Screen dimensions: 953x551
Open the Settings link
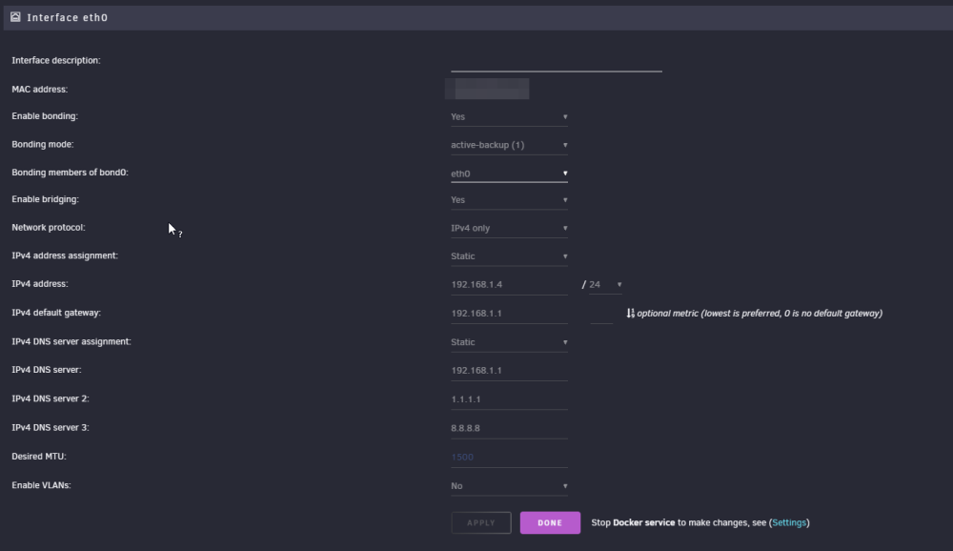789,522
